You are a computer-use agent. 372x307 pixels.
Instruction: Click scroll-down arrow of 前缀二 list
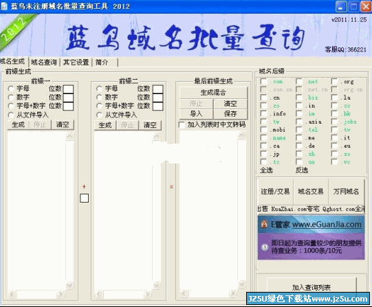157,285
